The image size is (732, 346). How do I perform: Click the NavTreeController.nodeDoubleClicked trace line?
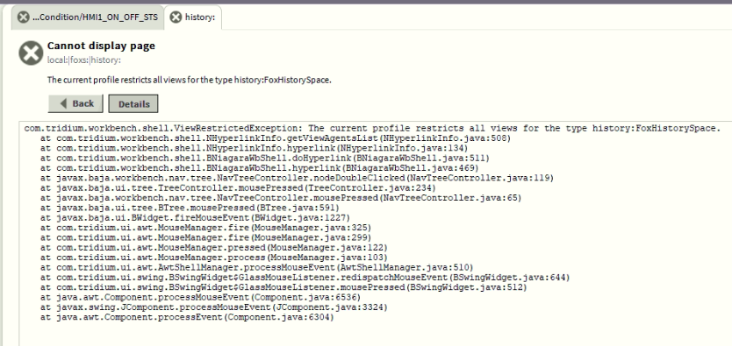297,178
